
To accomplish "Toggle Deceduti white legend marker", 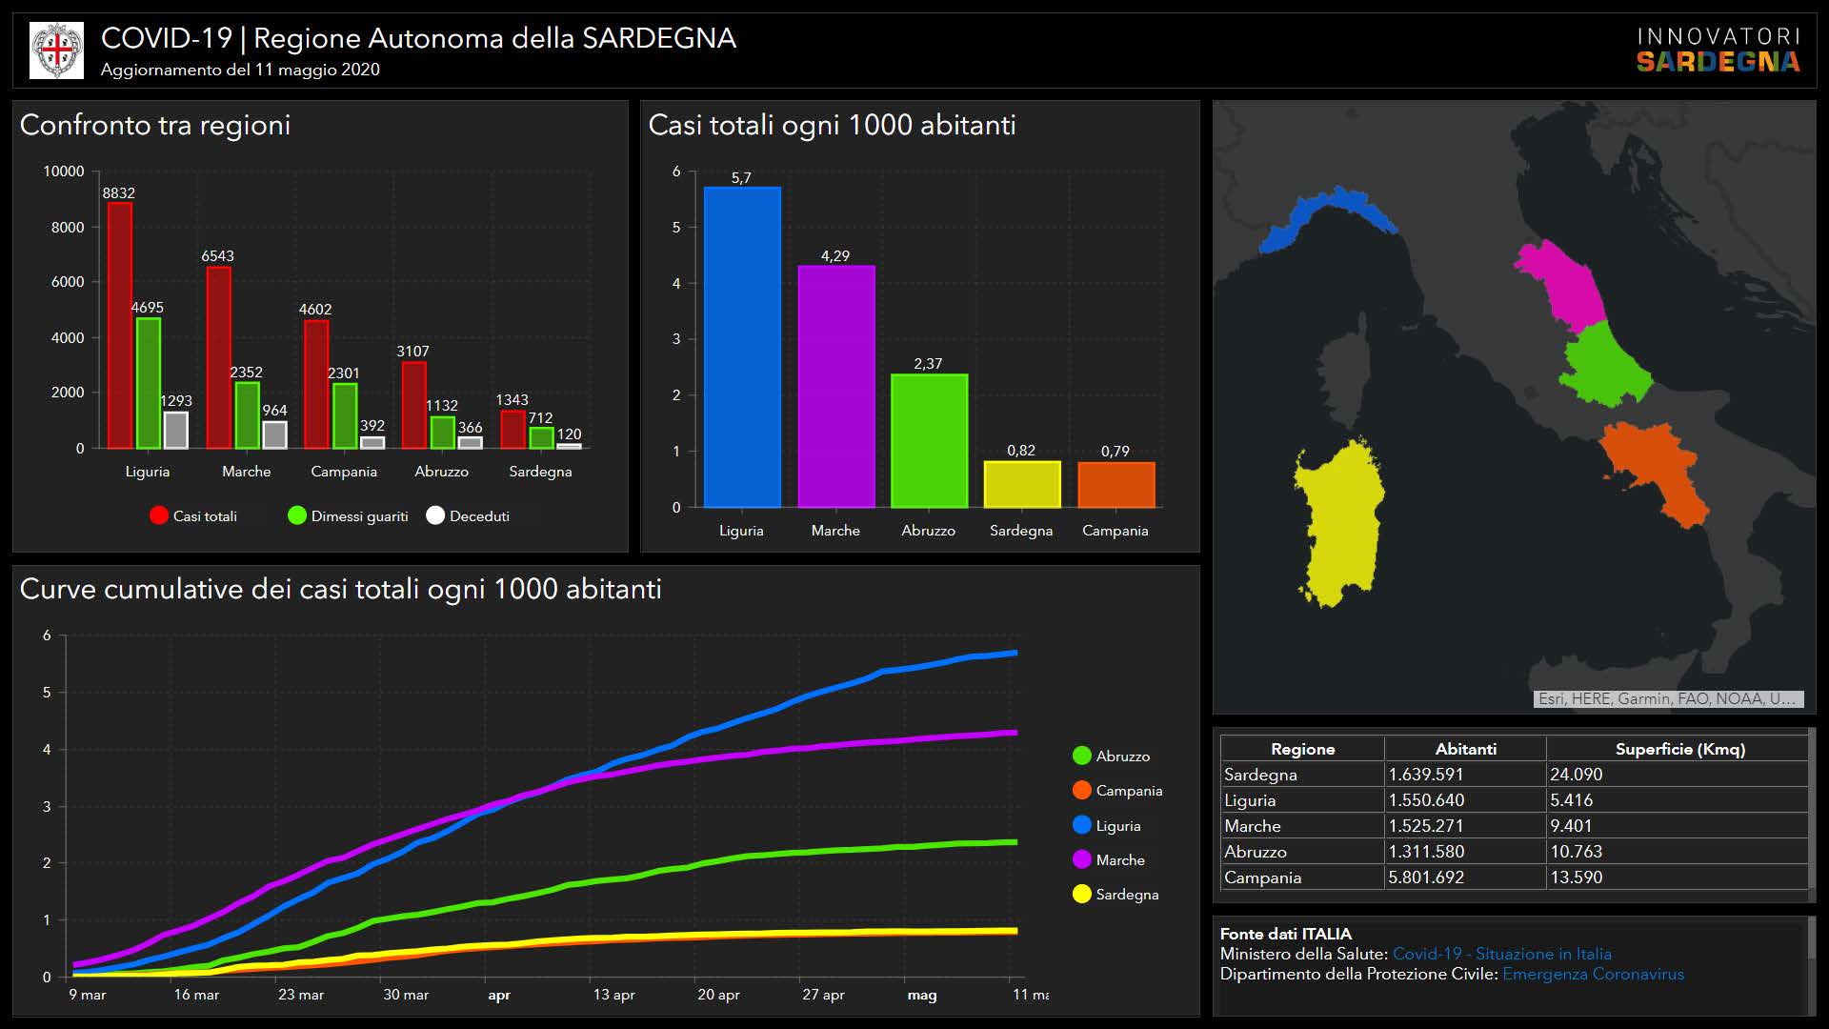I will click(x=435, y=515).
